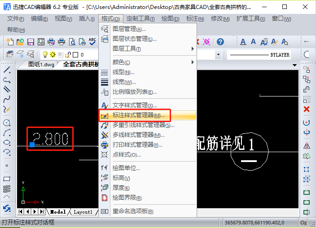This screenshot has height=228, width=316.
Task: Expand the 颜色 submenu
Action: tap(147, 62)
